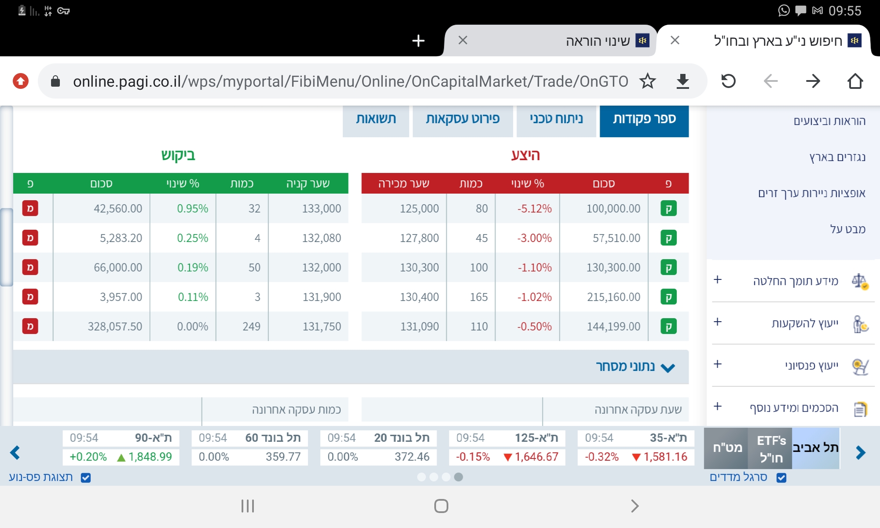The image size is (880, 528).
Task: Click the bookmark star icon in address bar
Action: tap(647, 81)
